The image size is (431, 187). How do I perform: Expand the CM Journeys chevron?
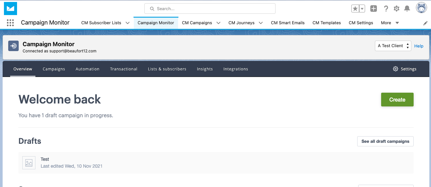(x=261, y=23)
